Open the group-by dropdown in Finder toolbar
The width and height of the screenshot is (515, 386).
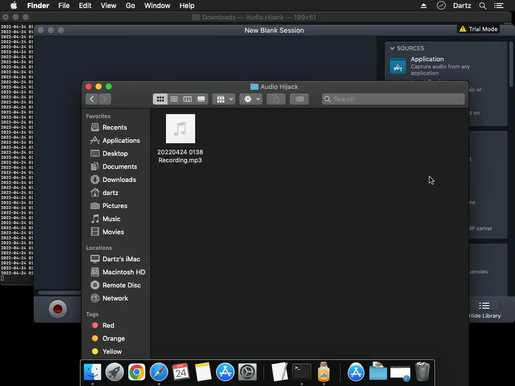224,99
